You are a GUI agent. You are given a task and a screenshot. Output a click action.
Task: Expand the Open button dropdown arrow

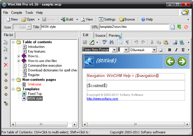tap(39, 19)
